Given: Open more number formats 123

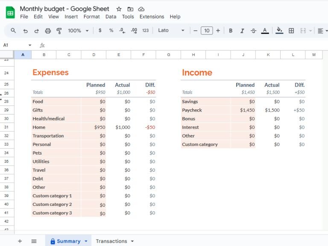Looking at the screenshot, I should [x=145, y=31].
